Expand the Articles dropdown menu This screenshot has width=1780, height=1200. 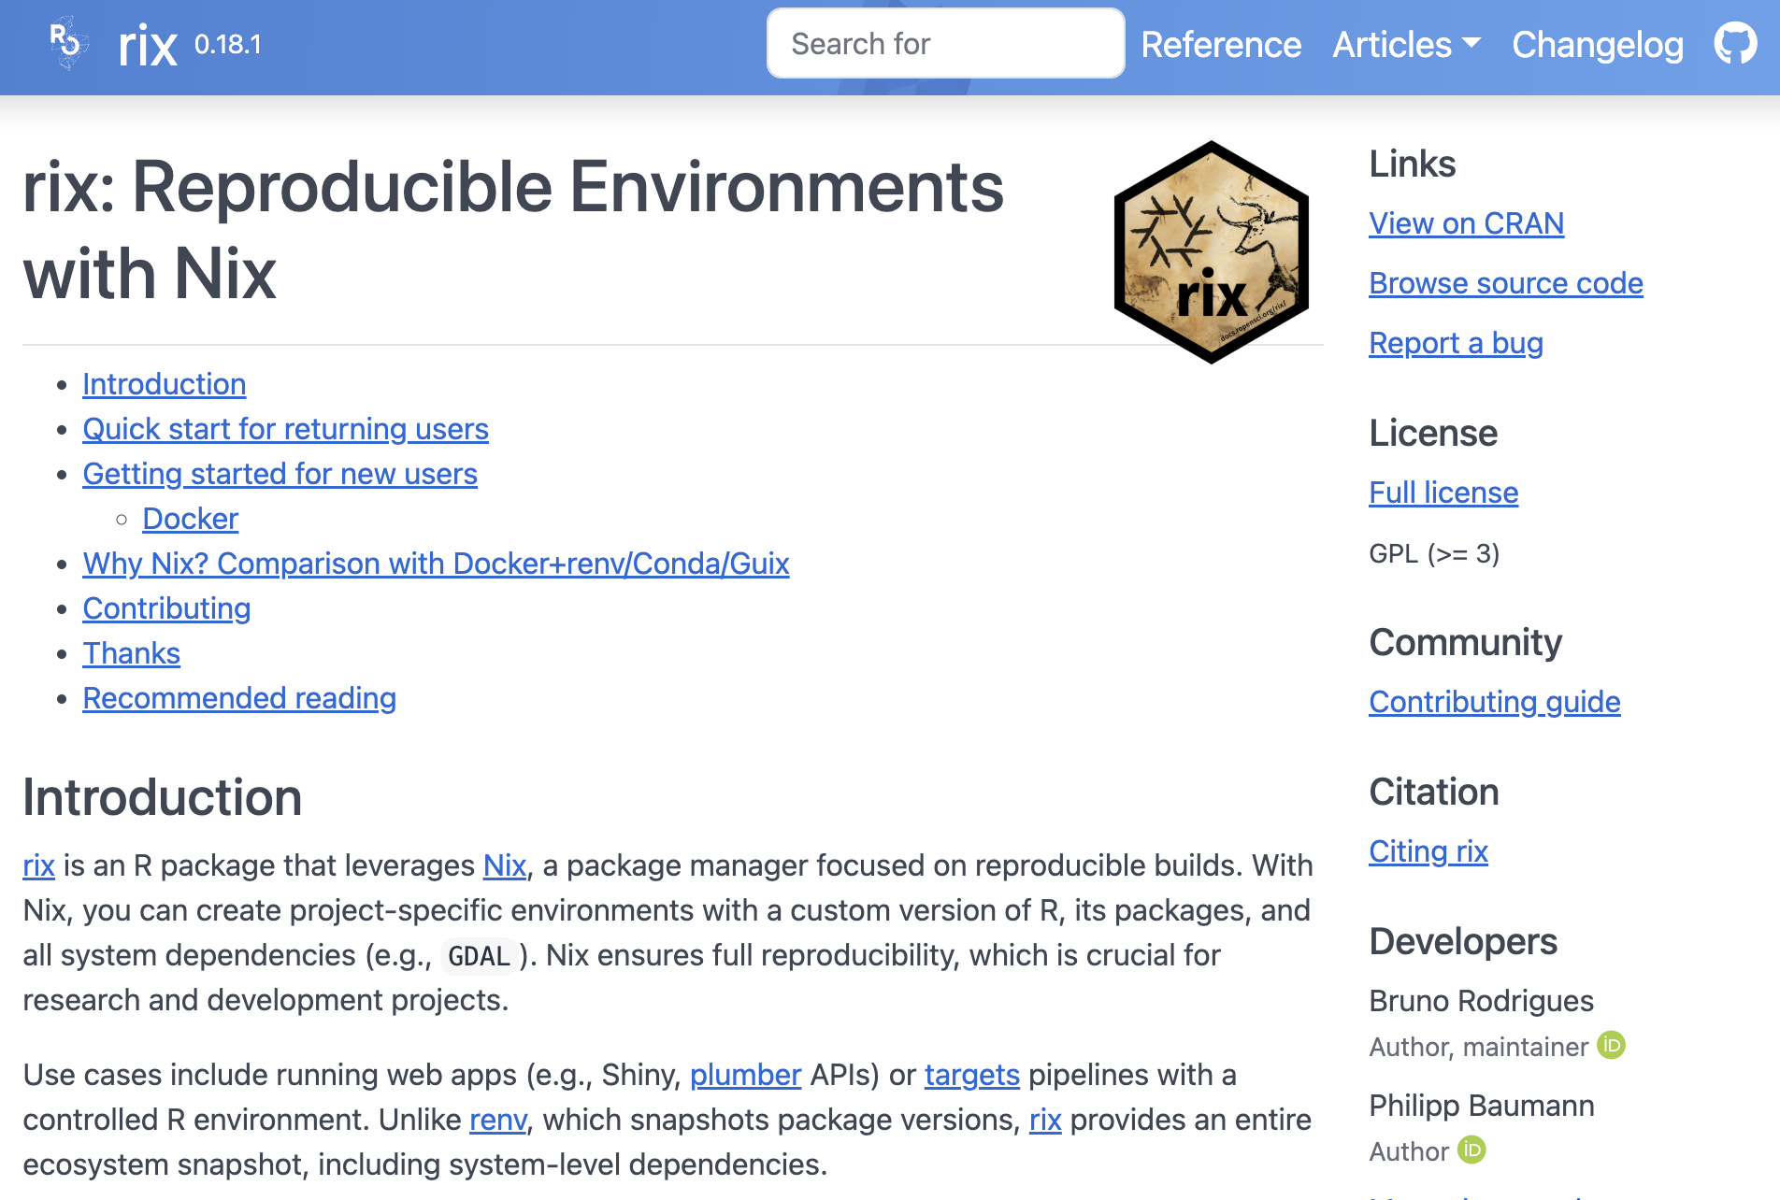point(1406,45)
